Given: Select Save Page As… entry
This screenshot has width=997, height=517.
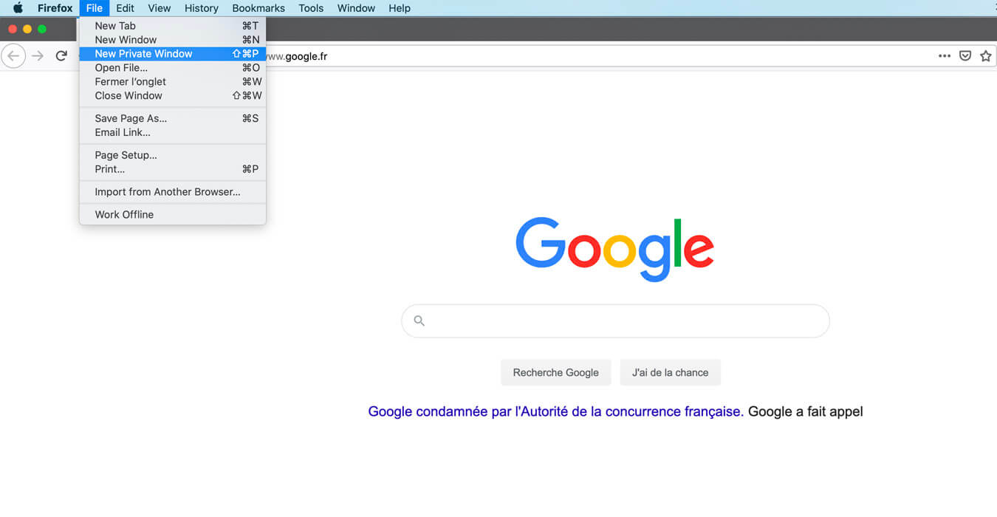Looking at the screenshot, I should [173, 118].
